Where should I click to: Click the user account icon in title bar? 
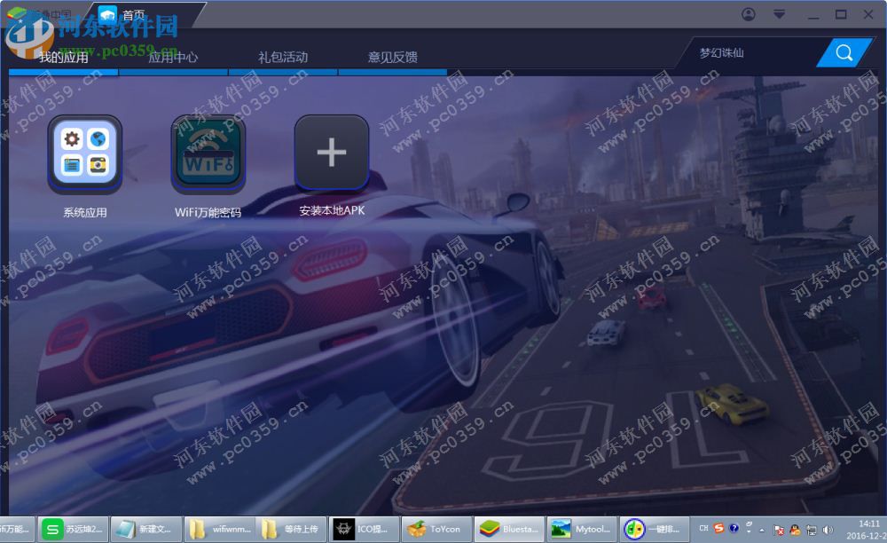coord(746,13)
